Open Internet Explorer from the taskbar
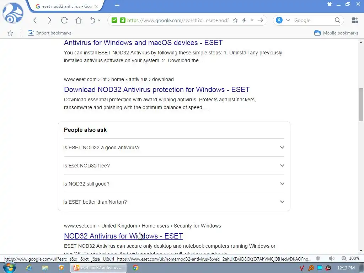The width and height of the screenshot is (364, 273). click(x=28, y=268)
